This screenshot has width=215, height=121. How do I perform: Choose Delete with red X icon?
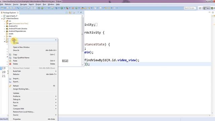(x=33, y=64)
